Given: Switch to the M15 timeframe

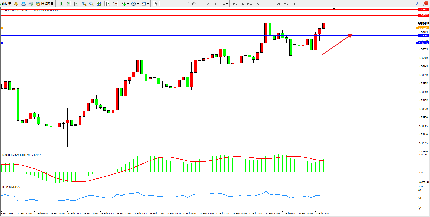Looking at the screenshot, I should point(249,4).
